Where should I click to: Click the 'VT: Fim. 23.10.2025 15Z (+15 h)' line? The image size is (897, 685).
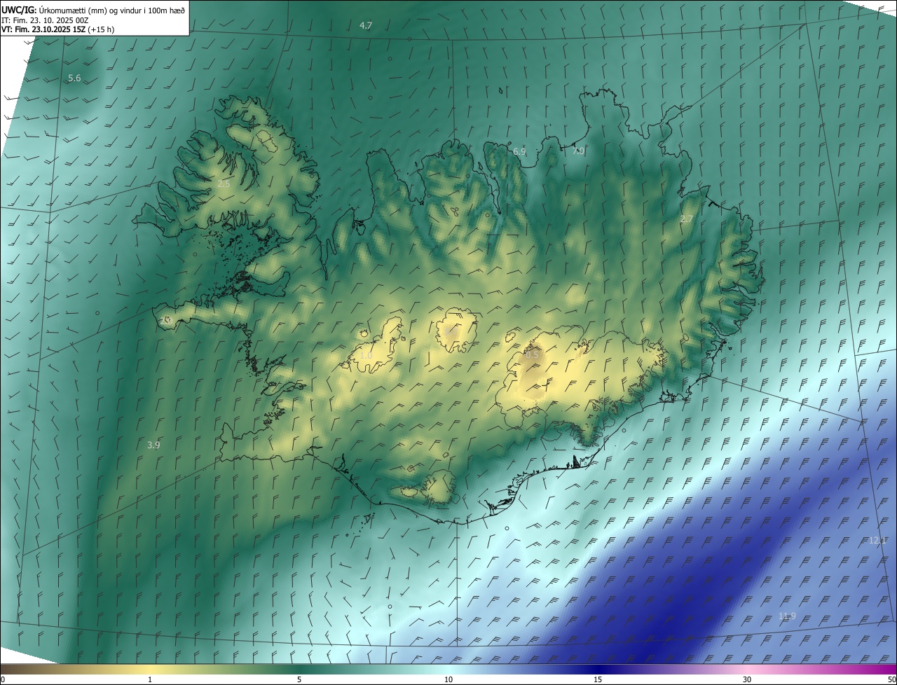click(57, 29)
